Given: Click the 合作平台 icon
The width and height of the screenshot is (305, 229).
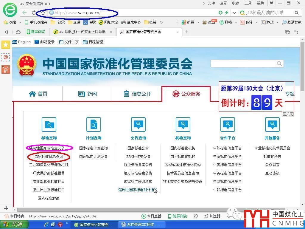Looking at the screenshot, I should (228, 125).
